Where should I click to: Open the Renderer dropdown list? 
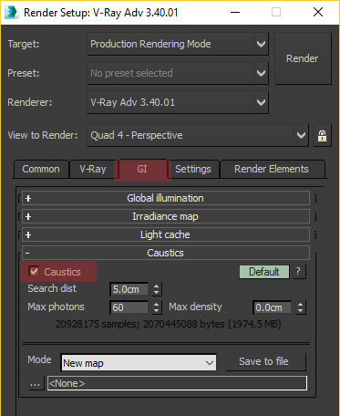178,102
